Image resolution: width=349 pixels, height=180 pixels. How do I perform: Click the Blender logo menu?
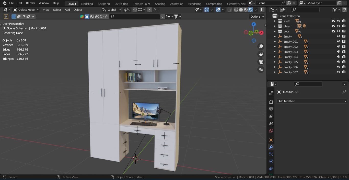click(4, 3)
